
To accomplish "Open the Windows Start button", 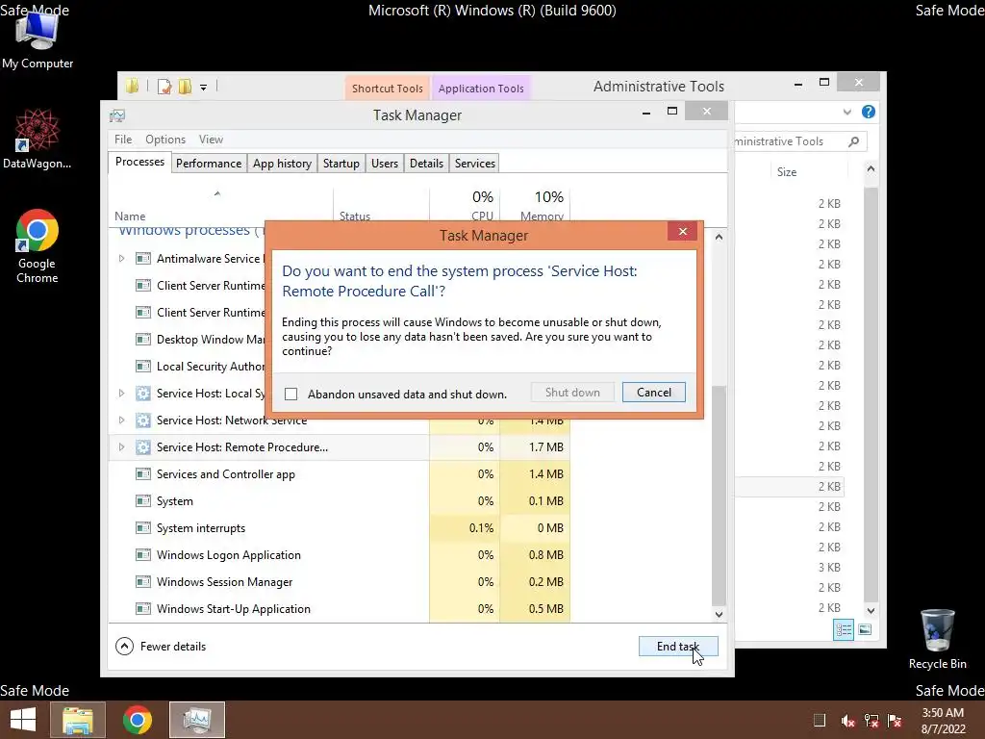I will click(x=23, y=720).
